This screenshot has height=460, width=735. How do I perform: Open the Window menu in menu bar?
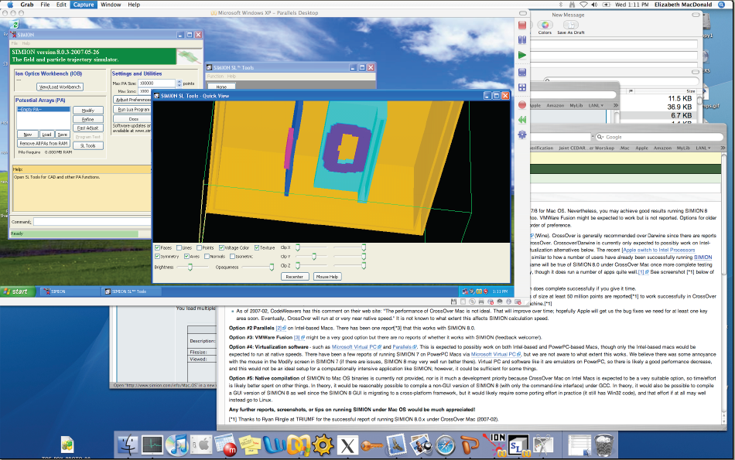[111, 5]
